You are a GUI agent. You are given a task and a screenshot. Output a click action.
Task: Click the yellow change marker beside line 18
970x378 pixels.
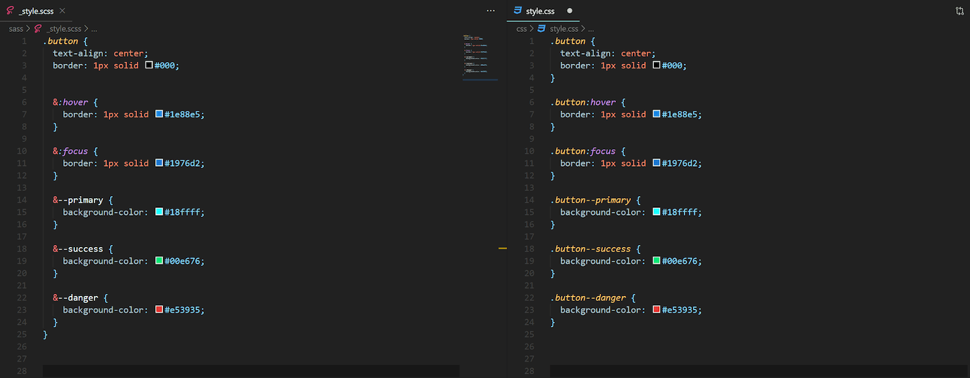[x=502, y=248]
